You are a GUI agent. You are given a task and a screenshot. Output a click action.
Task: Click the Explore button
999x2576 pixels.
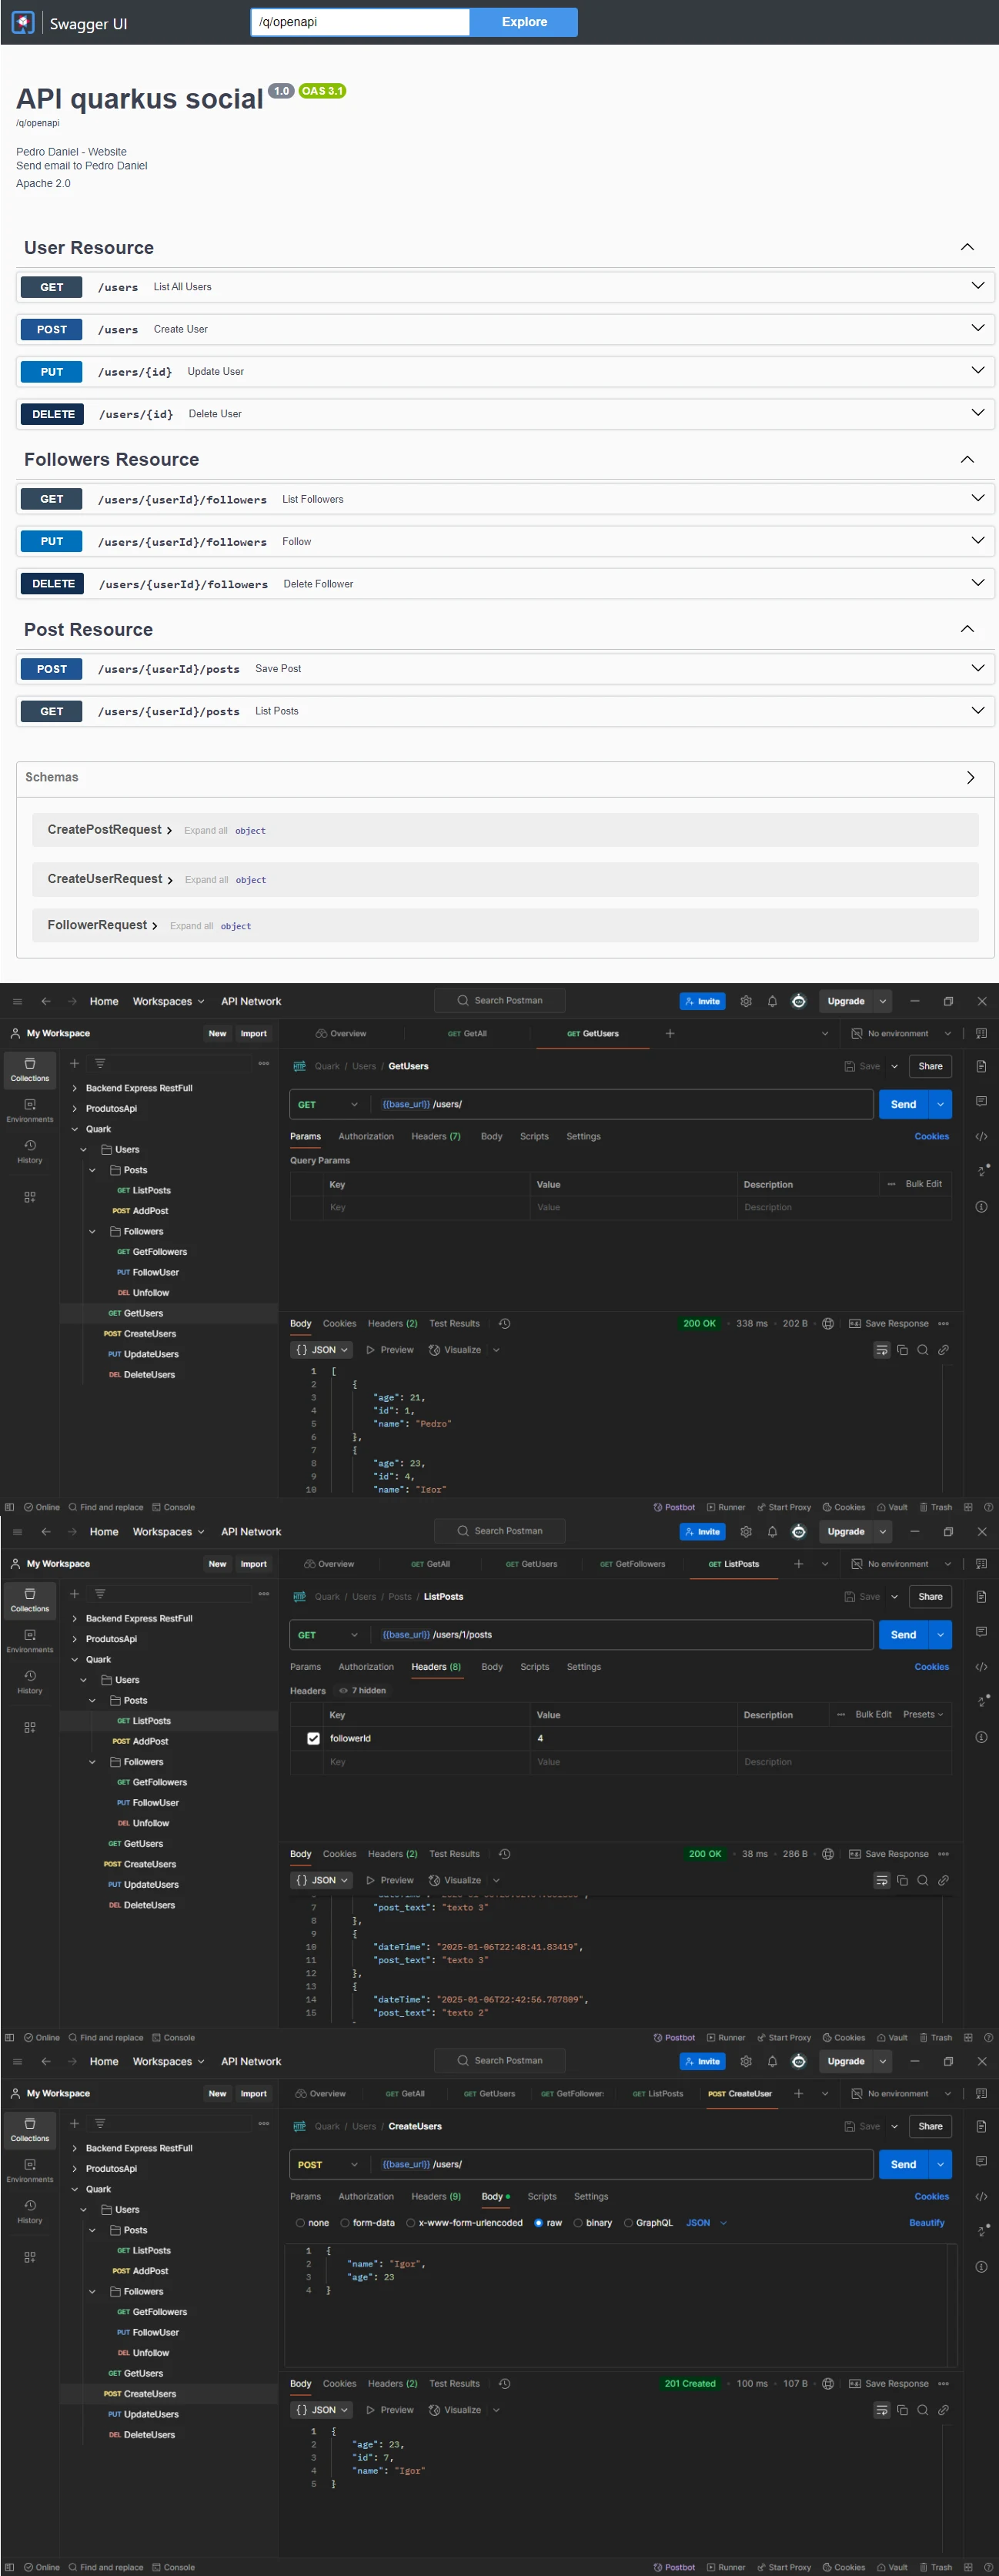524,22
